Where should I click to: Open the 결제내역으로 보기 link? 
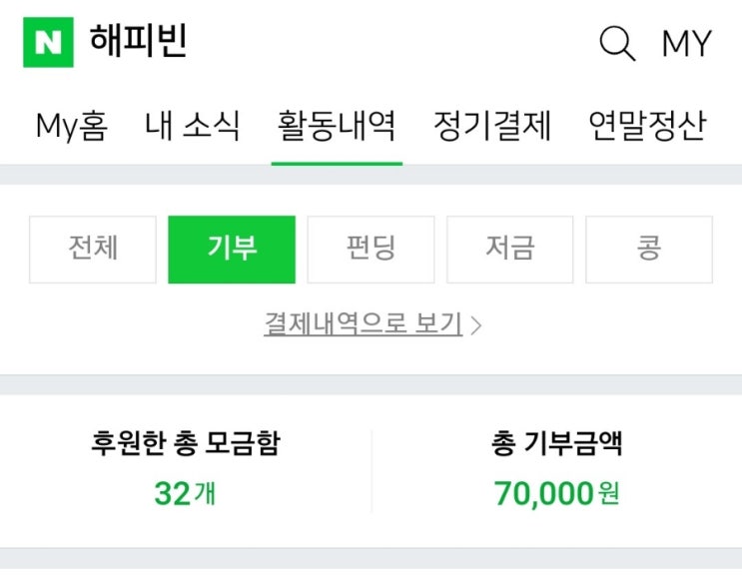click(363, 324)
